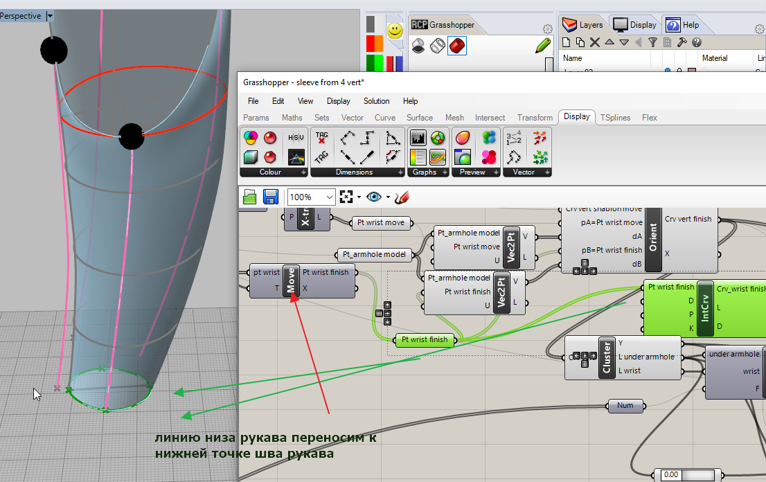The image size is (766, 482).
Task: Click the sketch red pen icon
Action: click(x=402, y=197)
